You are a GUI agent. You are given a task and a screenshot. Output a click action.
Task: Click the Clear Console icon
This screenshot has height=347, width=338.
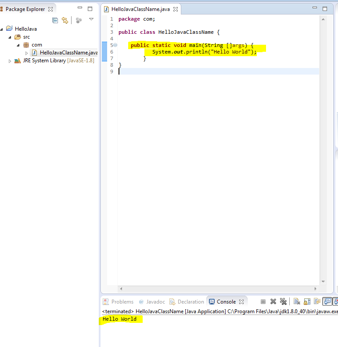[297, 301]
